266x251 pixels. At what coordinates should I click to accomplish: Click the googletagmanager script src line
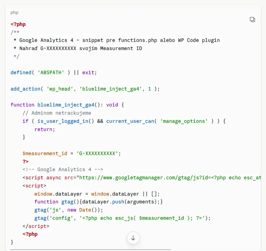pyautogui.click(x=142, y=178)
